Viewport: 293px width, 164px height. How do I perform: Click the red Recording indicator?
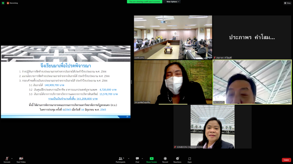(x=12, y=3)
